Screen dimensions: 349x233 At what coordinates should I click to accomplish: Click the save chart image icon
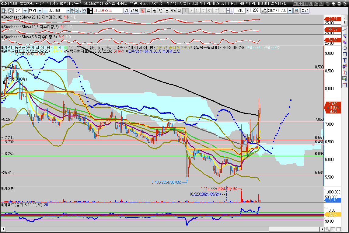(x=344, y=78)
